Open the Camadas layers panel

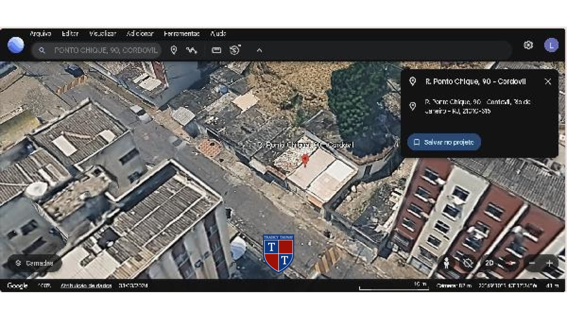(35, 263)
